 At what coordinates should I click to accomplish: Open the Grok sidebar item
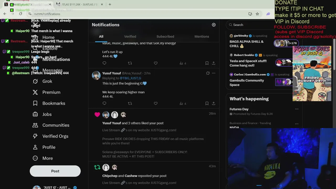click(43, 81)
